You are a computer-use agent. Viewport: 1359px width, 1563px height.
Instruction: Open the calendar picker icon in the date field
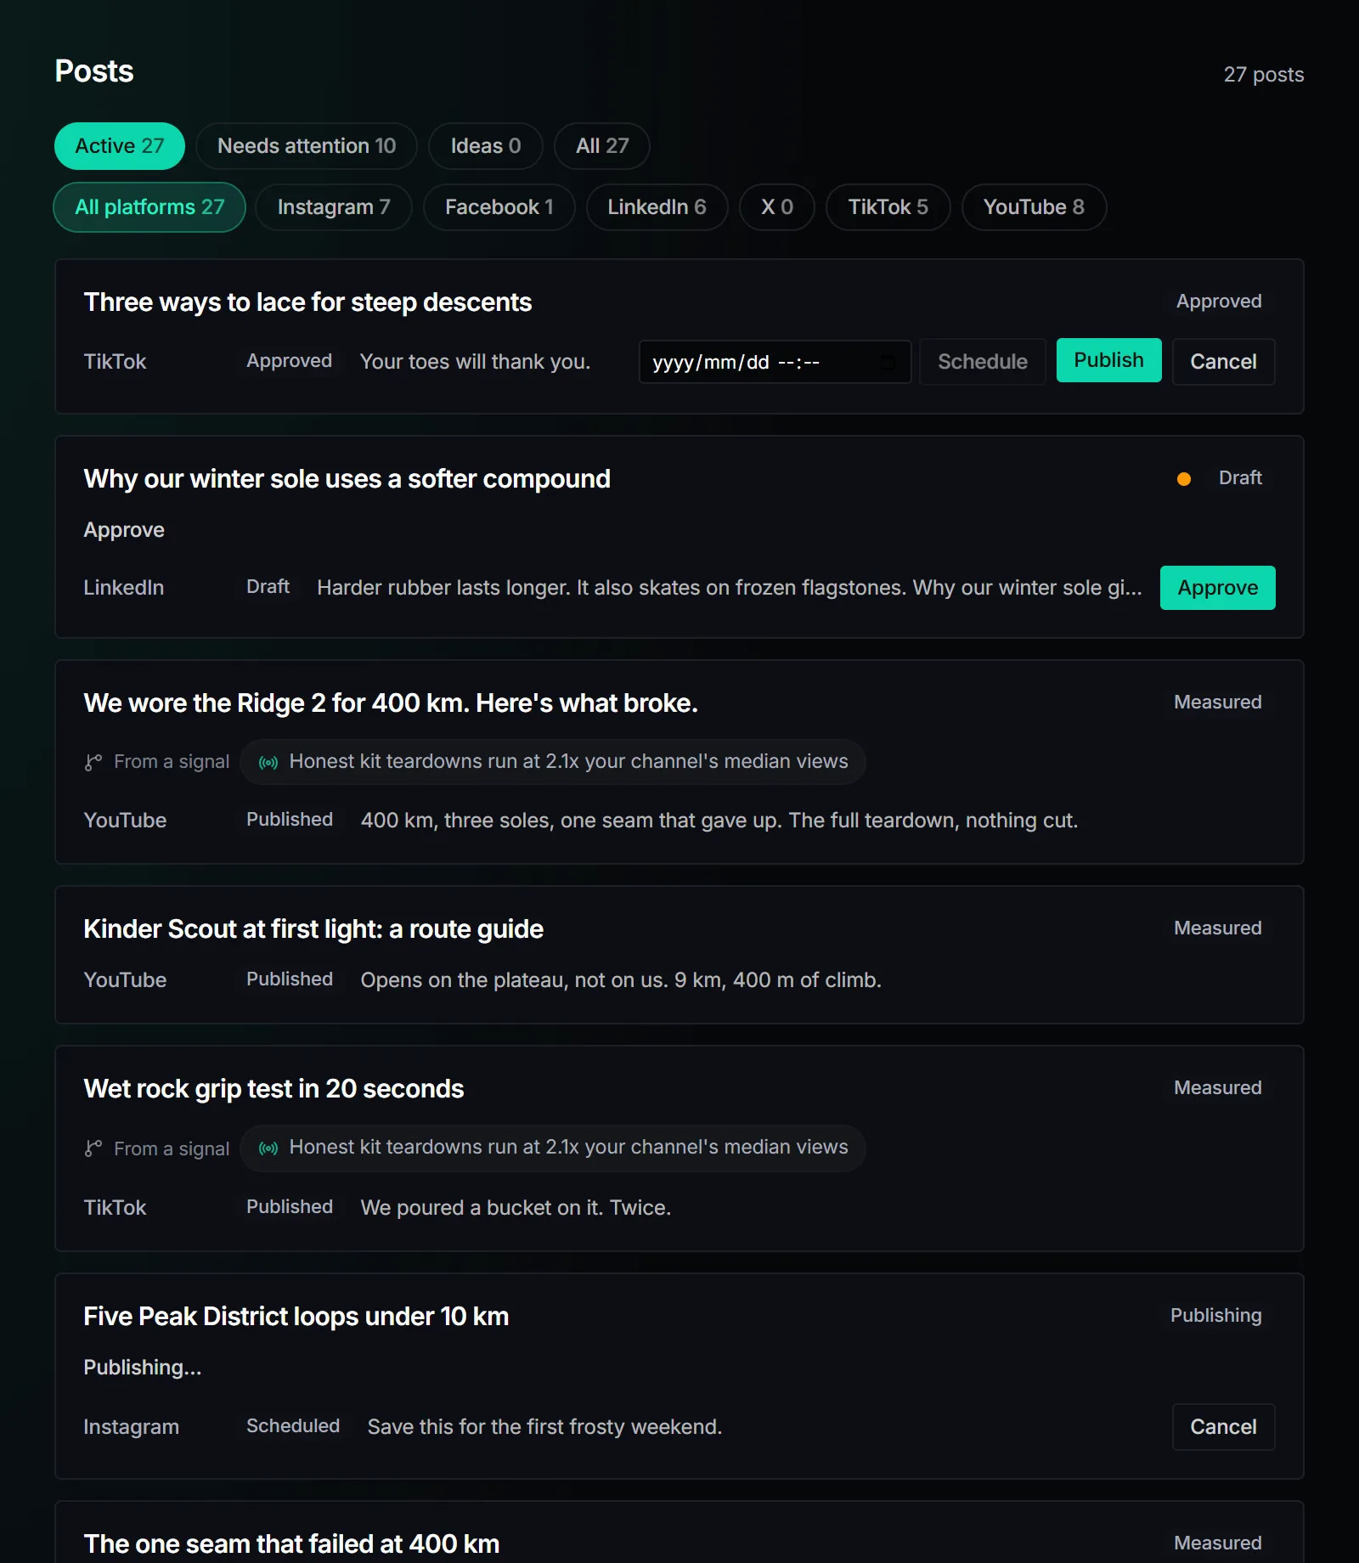pos(887,363)
